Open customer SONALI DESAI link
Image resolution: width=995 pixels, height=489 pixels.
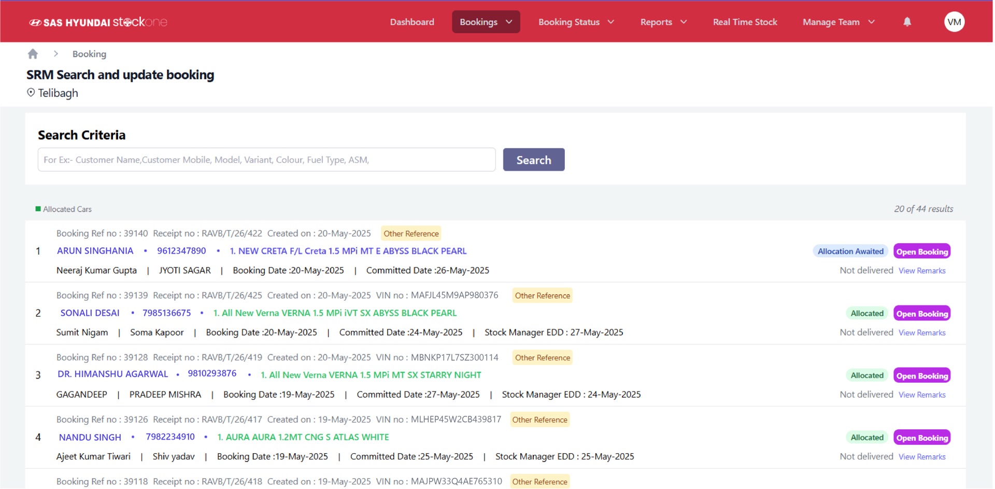tap(90, 313)
